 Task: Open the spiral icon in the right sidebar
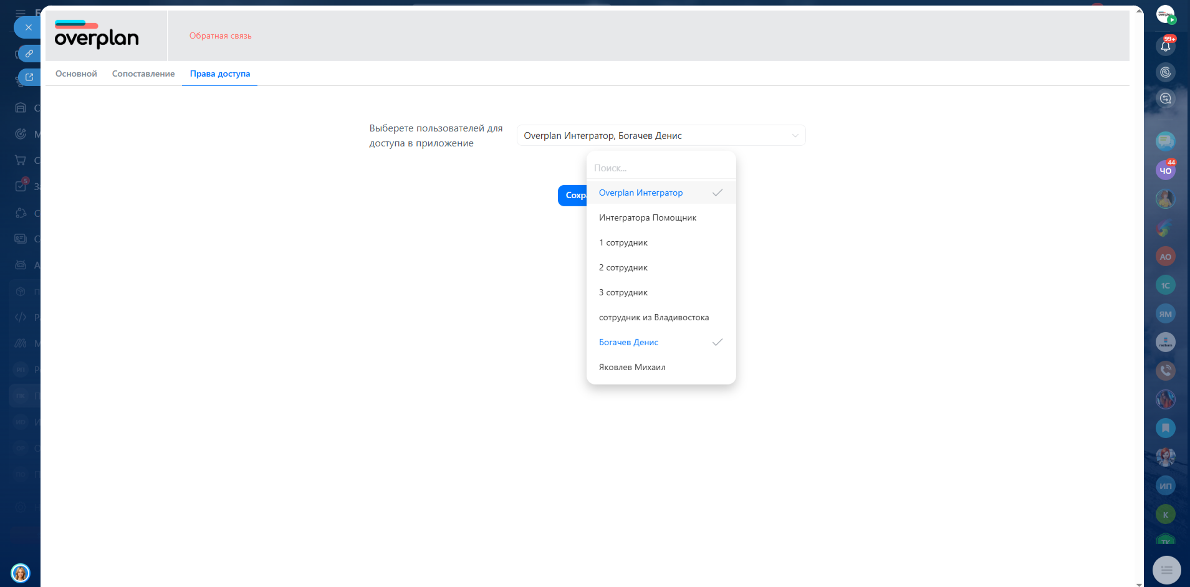tap(1166, 72)
